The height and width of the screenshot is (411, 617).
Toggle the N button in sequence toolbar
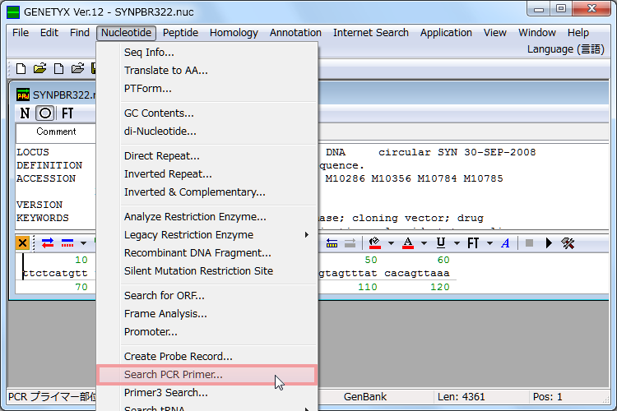click(x=25, y=113)
